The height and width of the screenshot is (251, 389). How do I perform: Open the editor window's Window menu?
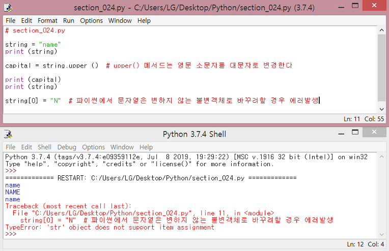(120, 20)
